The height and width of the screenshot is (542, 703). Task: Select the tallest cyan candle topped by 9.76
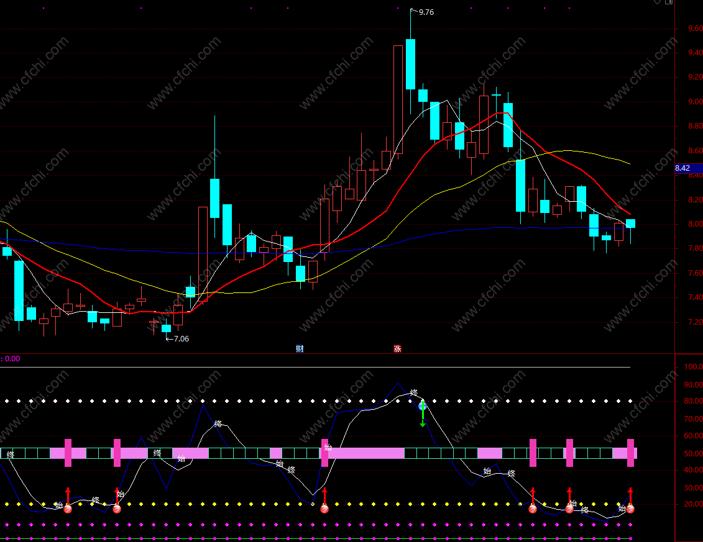[x=410, y=64]
